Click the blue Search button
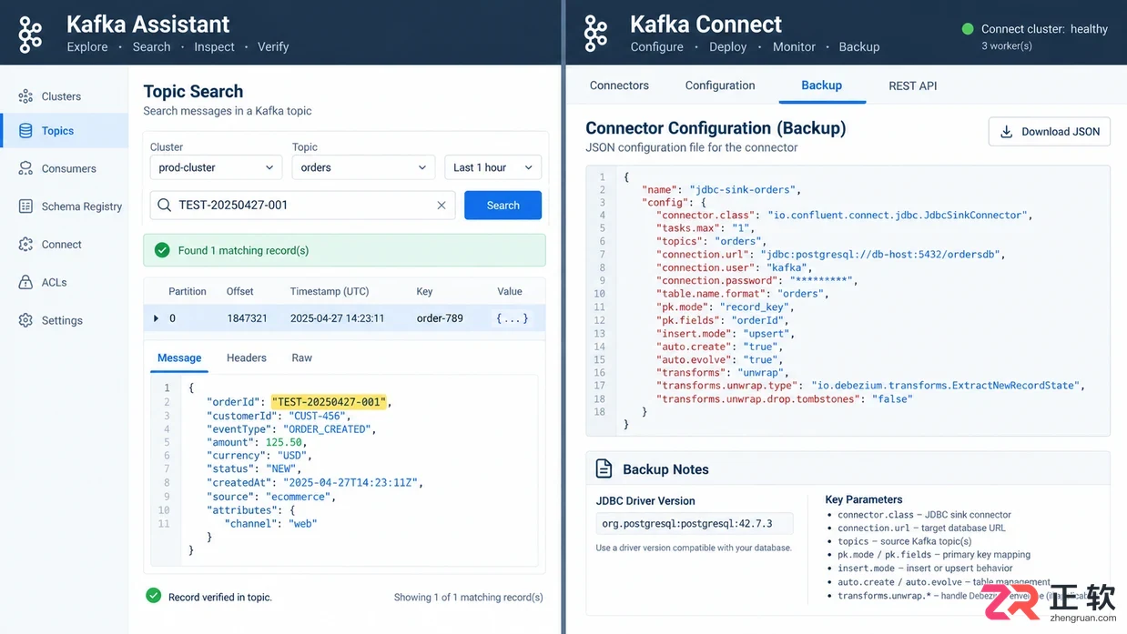The height and width of the screenshot is (634, 1127). click(503, 206)
